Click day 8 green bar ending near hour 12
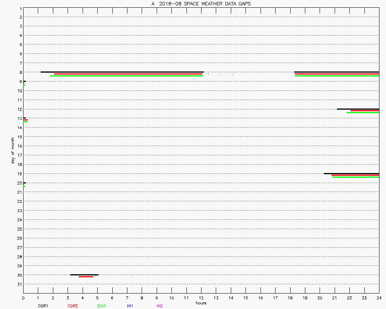Image resolution: width=386 pixels, height=309 pixels. coord(127,76)
